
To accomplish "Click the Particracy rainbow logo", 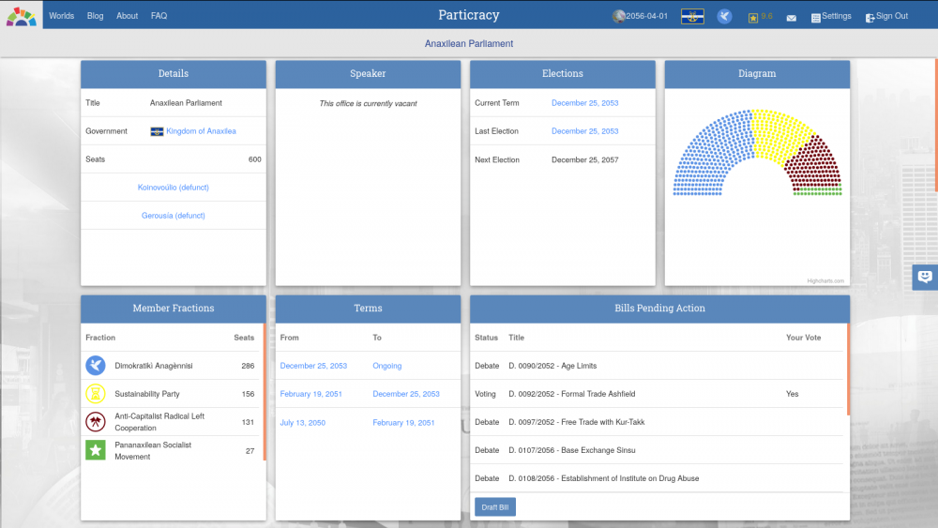I will (x=21, y=16).
